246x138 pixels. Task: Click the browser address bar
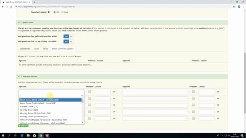pos(122,7)
